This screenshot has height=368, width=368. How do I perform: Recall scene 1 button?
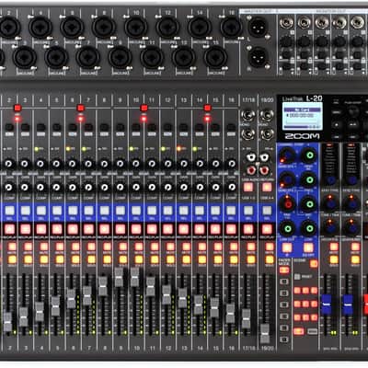pyautogui.click(x=297, y=290)
